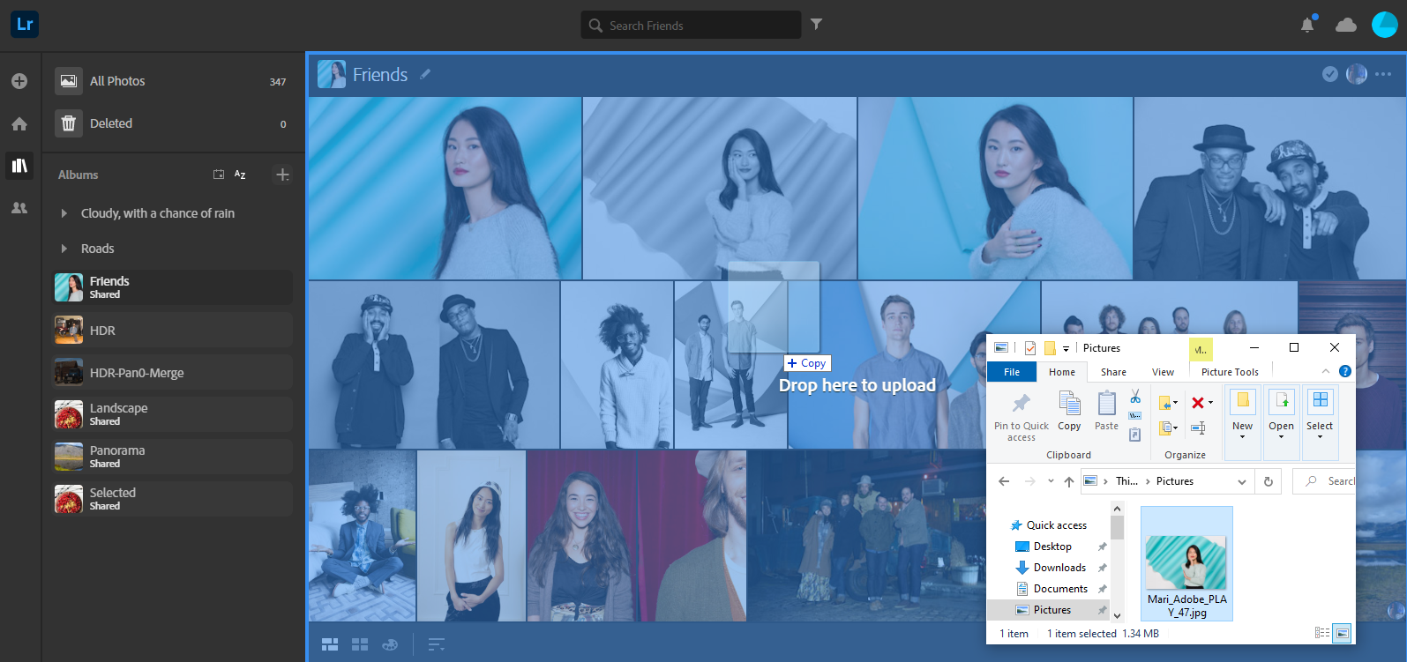Click the Rename icon in Explorer ribbon
This screenshot has height=662, width=1407.
[1198, 428]
